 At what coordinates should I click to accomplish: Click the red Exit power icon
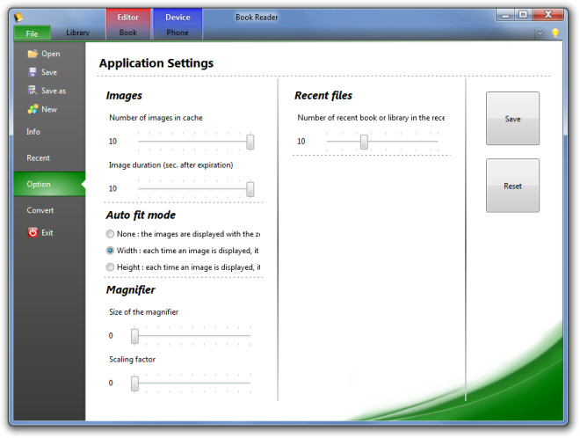[x=33, y=232]
